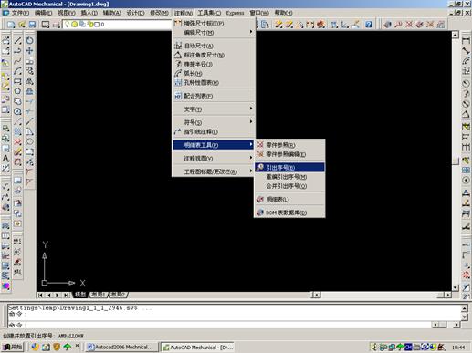Select the Rotate modify tool
Screen dimensions: 472x353
(x=29, y=40)
